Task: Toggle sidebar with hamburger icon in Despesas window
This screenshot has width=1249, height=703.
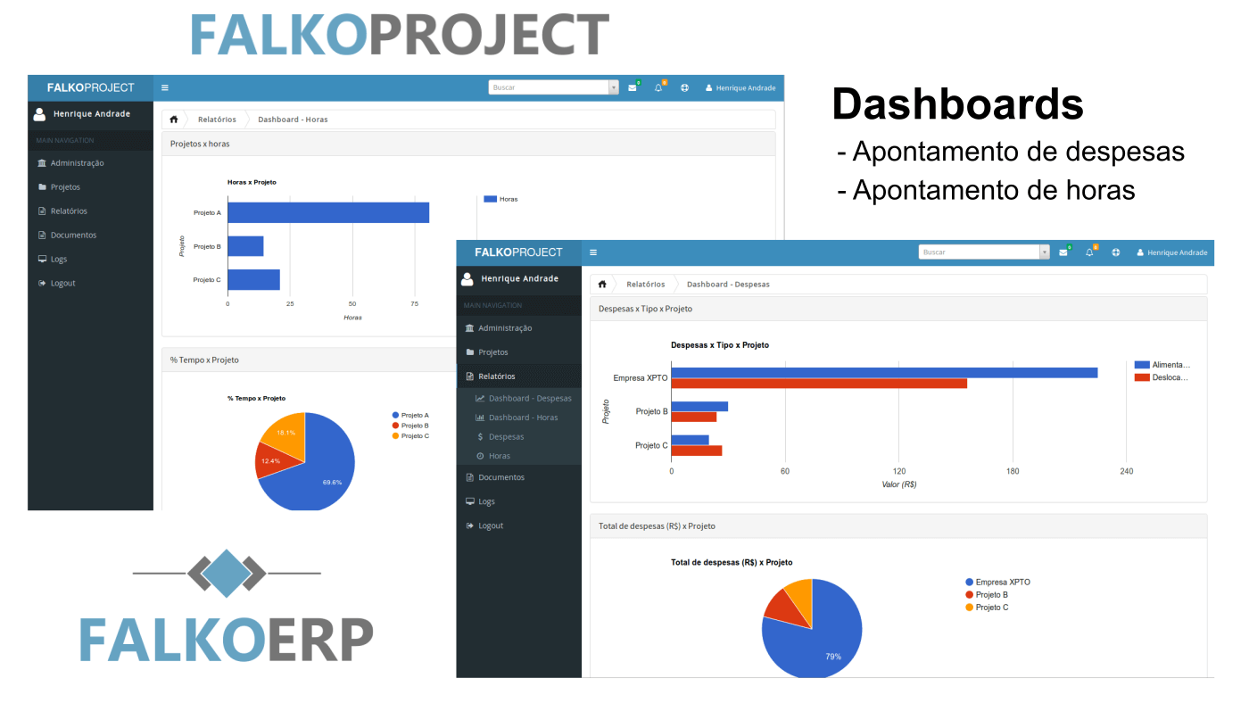Action: coord(593,252)
